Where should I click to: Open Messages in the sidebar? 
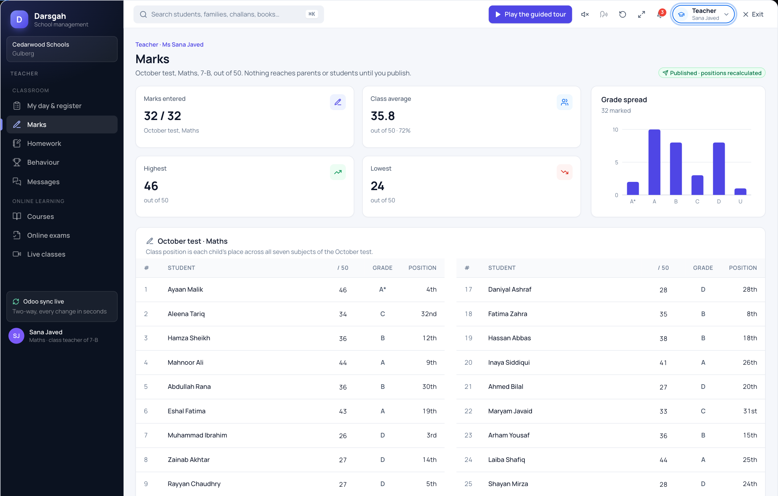point(62,182)
